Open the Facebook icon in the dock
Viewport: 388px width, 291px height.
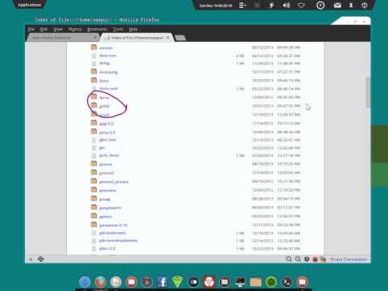coord(162,282)
